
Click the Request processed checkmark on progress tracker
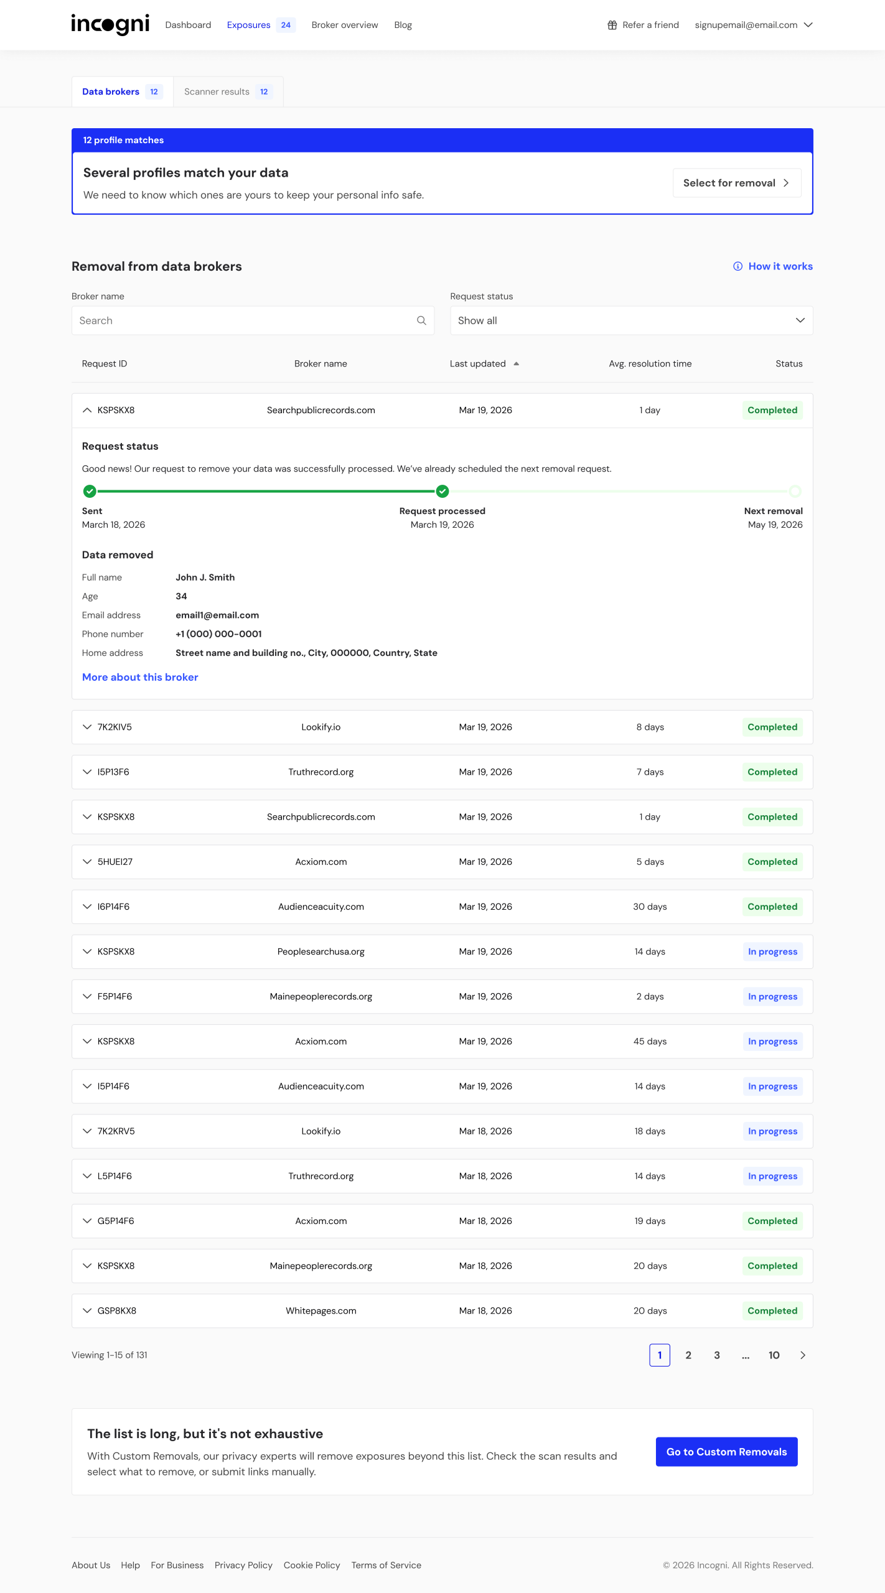[442, 491]
